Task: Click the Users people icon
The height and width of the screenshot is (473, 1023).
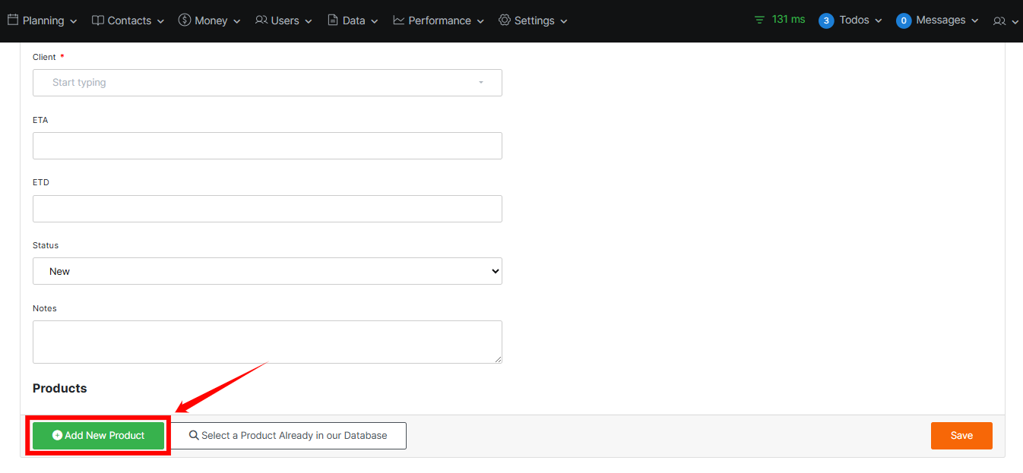Action: click(x=260, y=20)
